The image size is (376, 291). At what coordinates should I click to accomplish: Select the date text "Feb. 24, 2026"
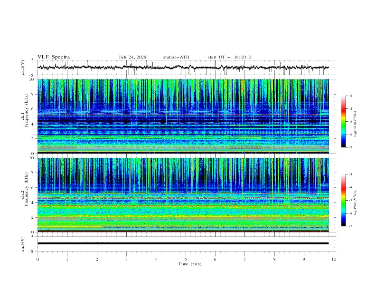pyautogui.click(x=132, y=57)
